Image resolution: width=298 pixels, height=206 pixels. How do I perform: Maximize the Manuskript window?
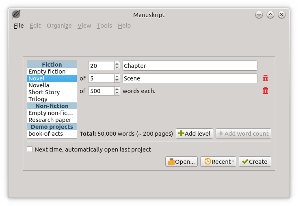tap(270, 15)
